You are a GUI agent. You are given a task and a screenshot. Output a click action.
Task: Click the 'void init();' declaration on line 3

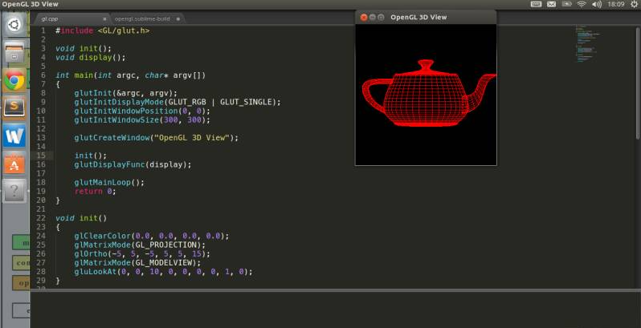pos(84,49)
